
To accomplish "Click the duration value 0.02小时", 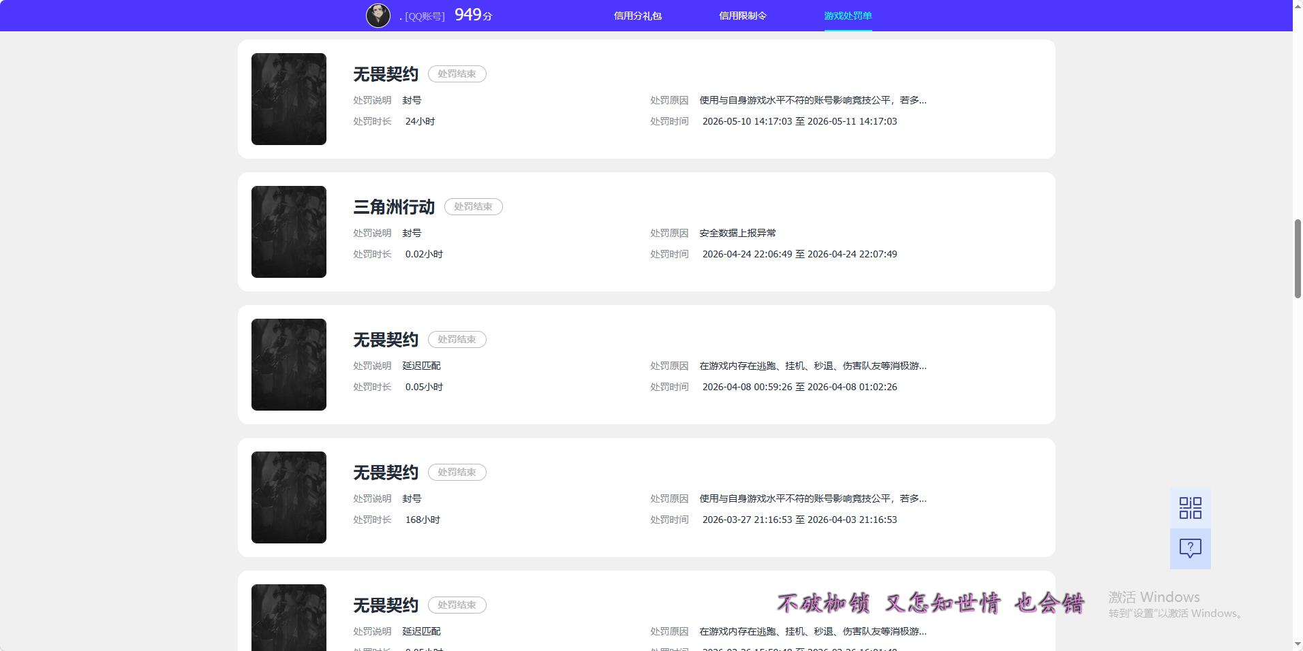I will pos(424,254).
